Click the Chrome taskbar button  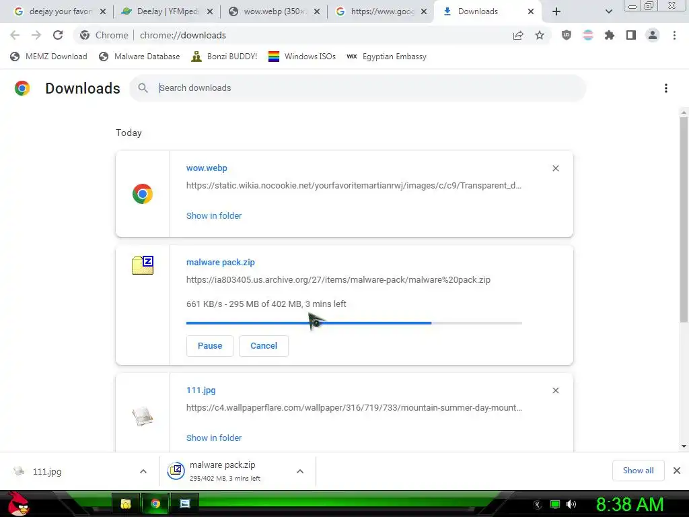coord(155,504)
